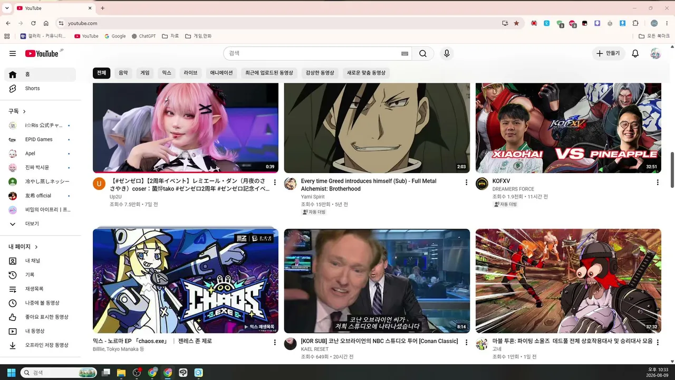Open the Yami Spirit channel link
The image size is (675, 380).
click(x=313, y=197)
